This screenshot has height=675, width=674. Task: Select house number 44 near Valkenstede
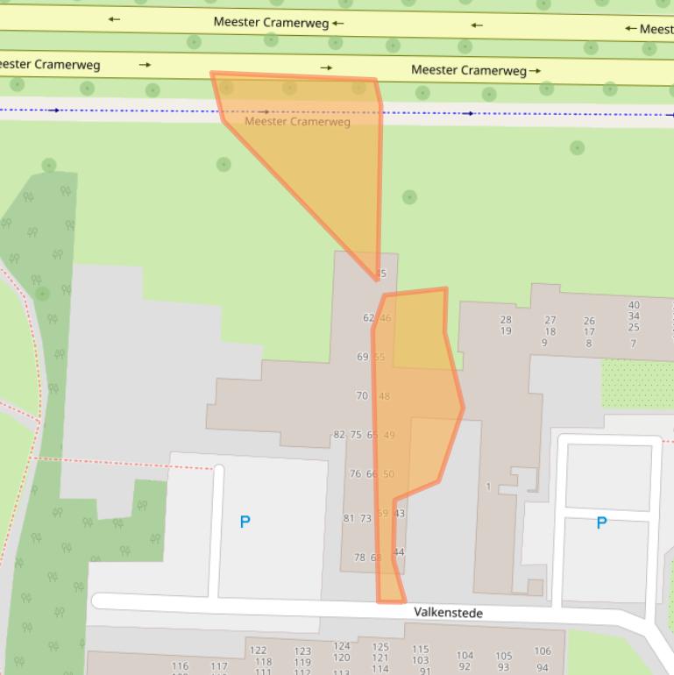tap(399, 552)
